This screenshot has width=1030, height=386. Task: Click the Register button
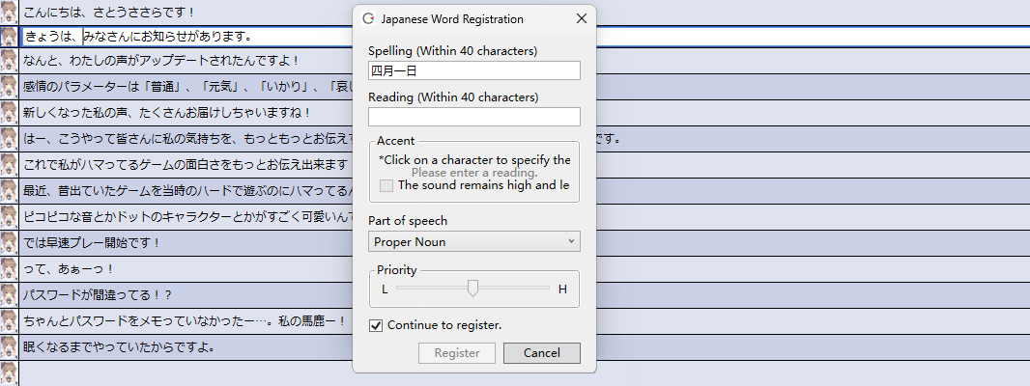457,353
